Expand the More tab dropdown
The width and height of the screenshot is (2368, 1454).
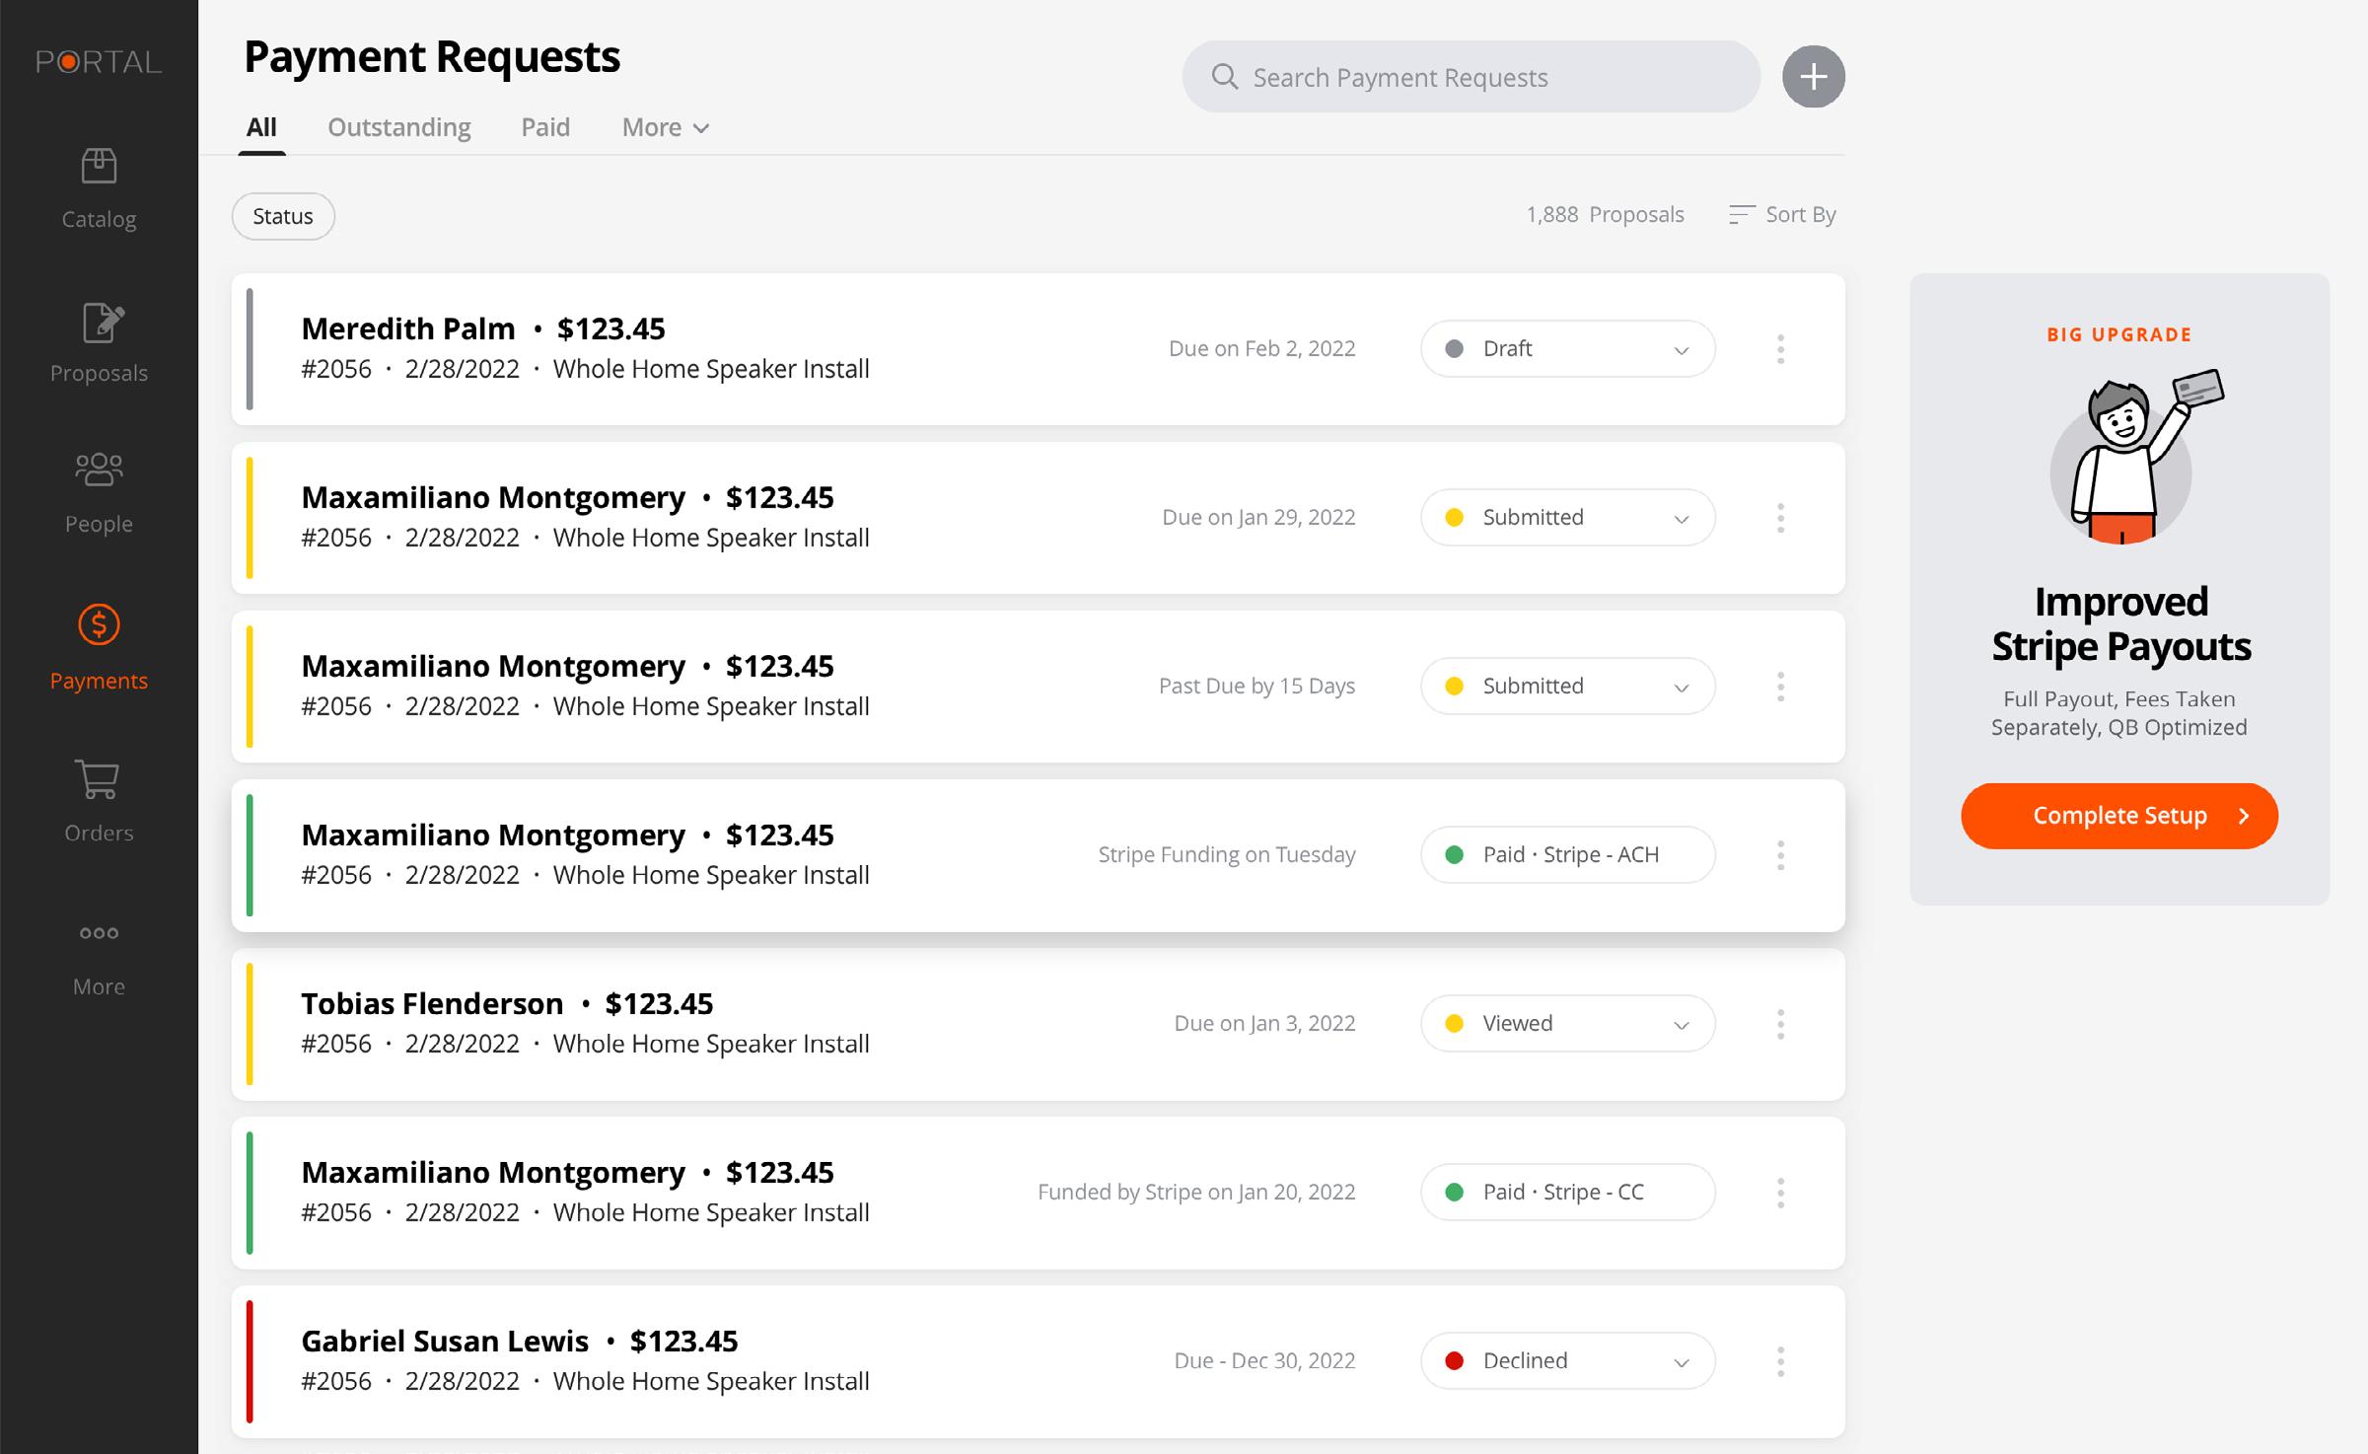pyautogui.click(x=666, y=128)
